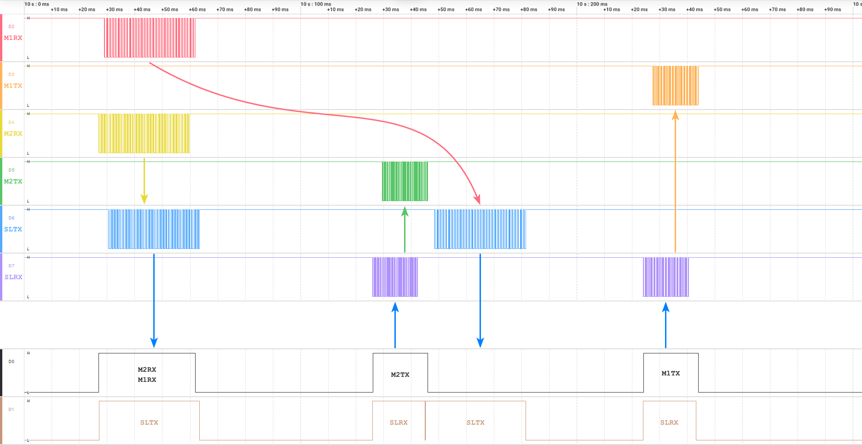Image resolution: width=862 pixels, height=445 pixels.
Task: Click the D0 pulse labeled M2RX M1RX
Action: click(147, 374)
